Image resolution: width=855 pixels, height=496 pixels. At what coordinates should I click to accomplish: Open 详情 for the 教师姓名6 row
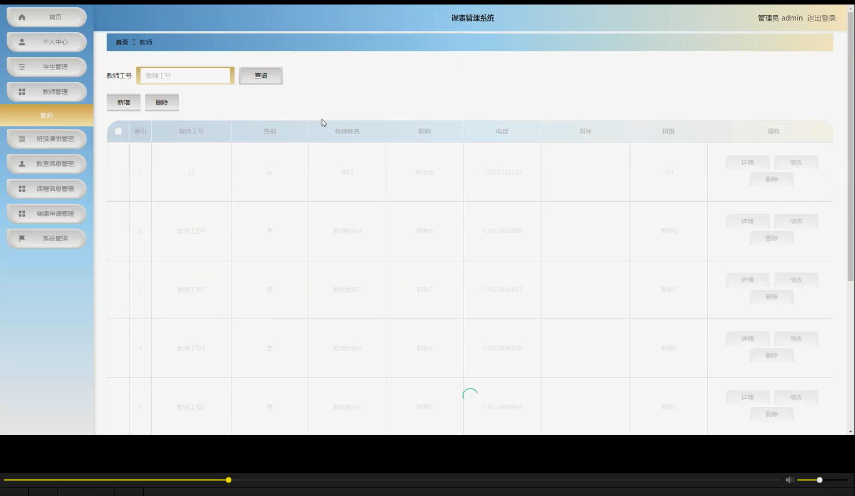click(747, 338)
